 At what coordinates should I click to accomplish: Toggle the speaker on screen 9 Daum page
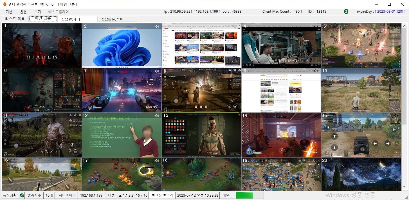pos(316,71)
